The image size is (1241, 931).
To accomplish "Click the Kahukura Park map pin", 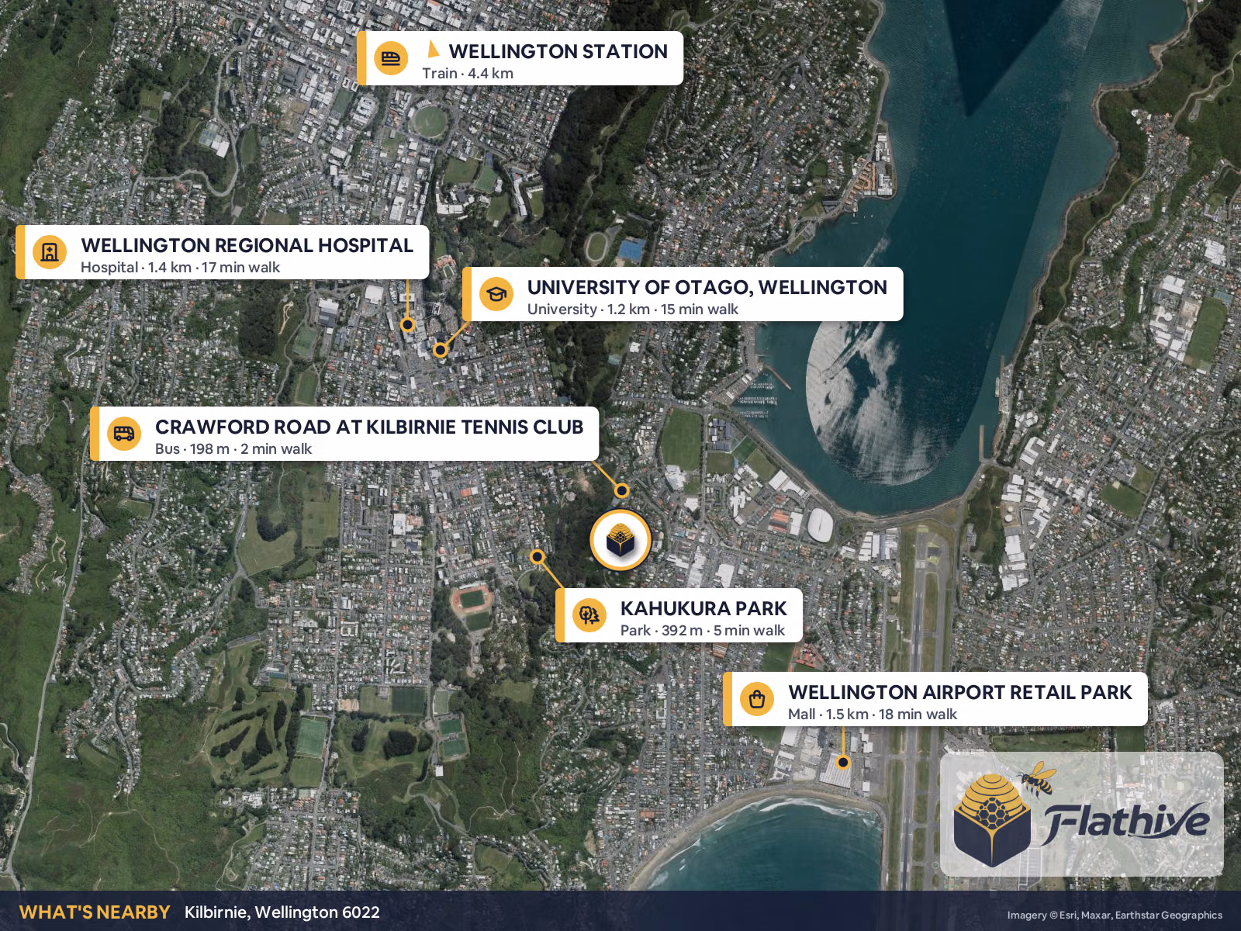I will (537, 556).
